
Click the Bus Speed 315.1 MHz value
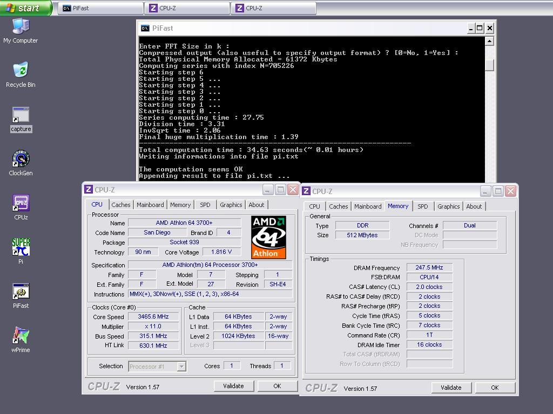click(153, 336)
